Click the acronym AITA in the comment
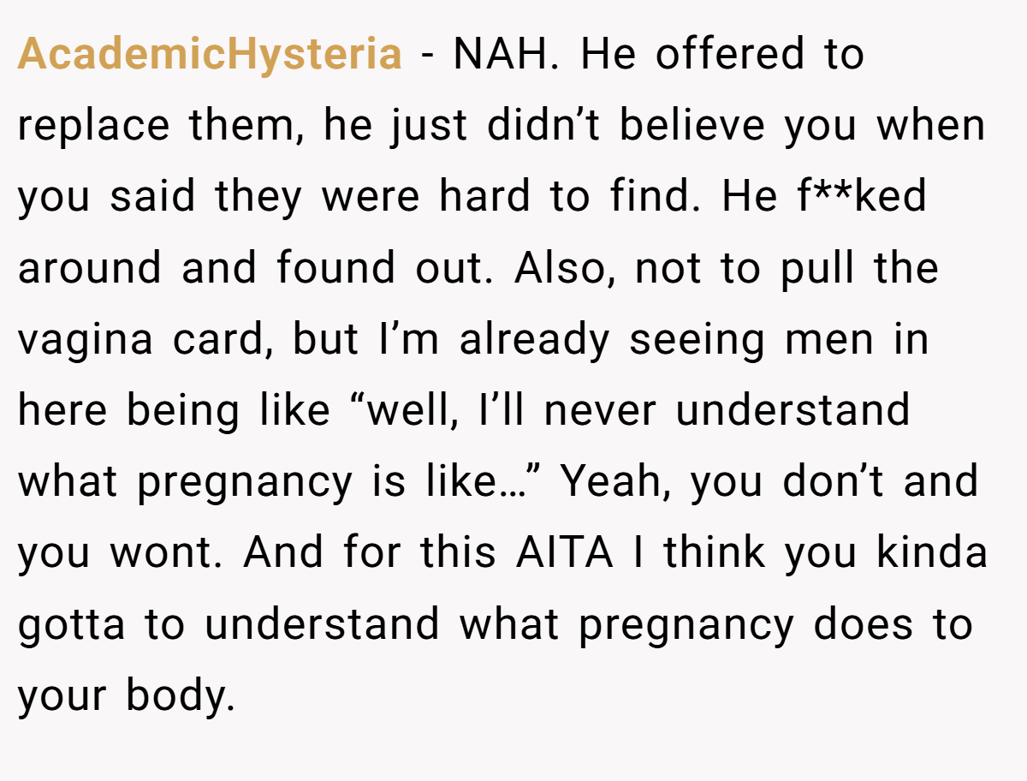 [x=565, y=553]
